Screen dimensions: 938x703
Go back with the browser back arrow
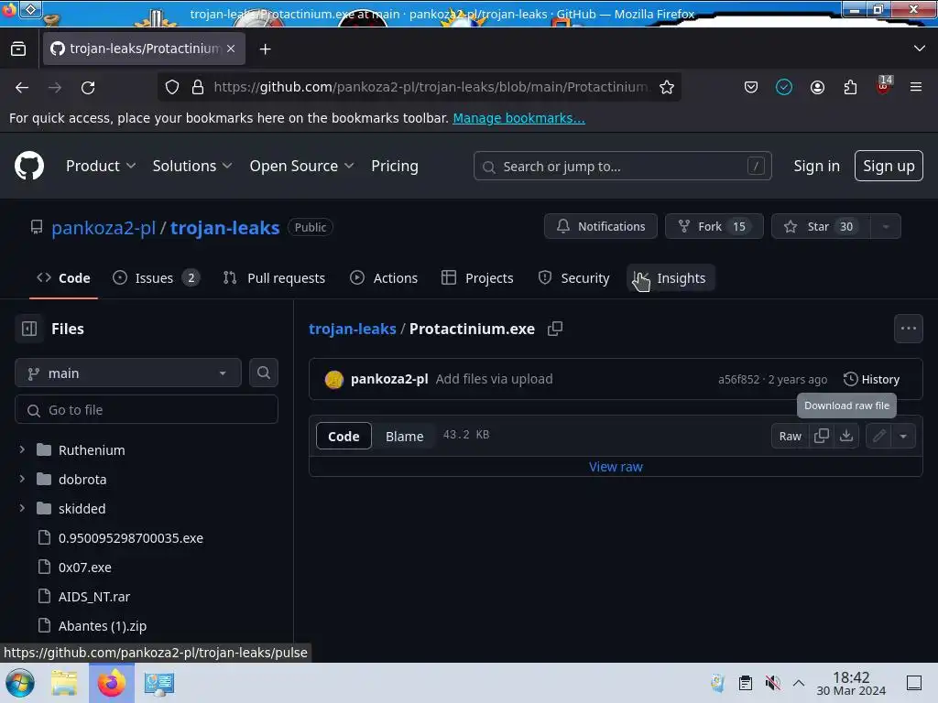click(22, 87)
